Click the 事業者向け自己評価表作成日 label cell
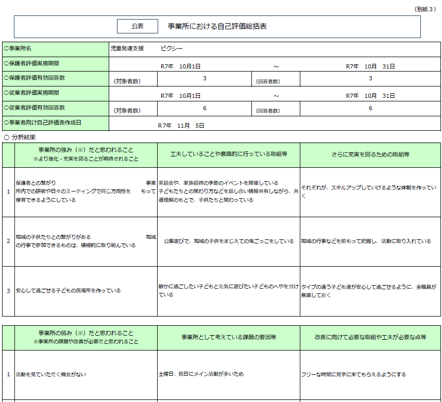This screenshot has width=442, height=402. (x=56, y=123)
